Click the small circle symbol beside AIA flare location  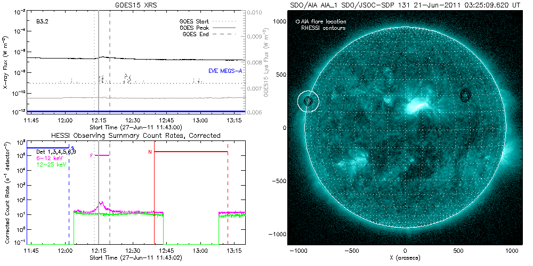click(x=297, y=22)
